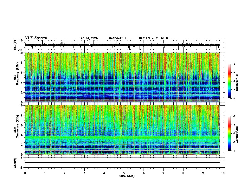Click the "8" kHz tick on ch.1 frequency axis
The height and width of the screenshot is (194, 251).
point(22,63)
